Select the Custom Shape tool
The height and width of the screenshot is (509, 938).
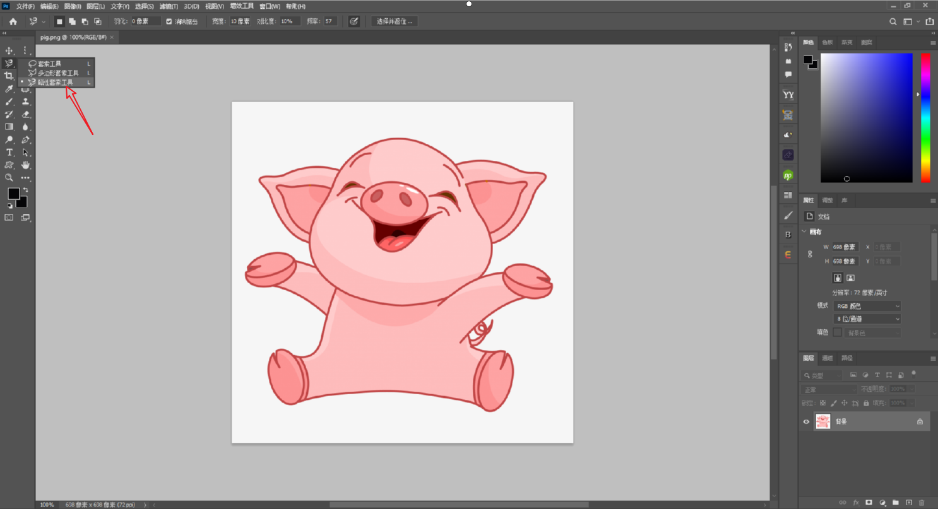[x=9, y=165]
